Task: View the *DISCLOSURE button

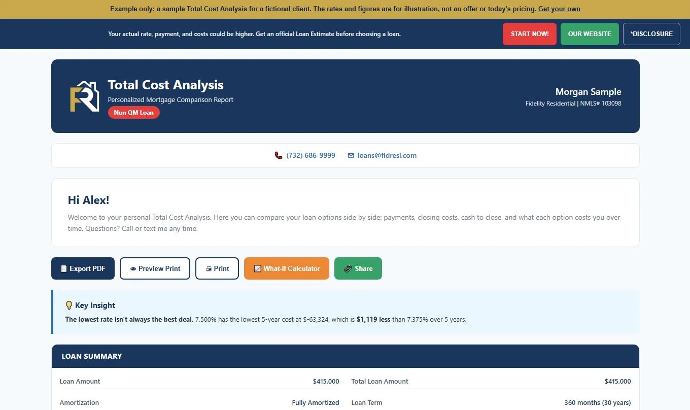Action: (x=651, y=34)
